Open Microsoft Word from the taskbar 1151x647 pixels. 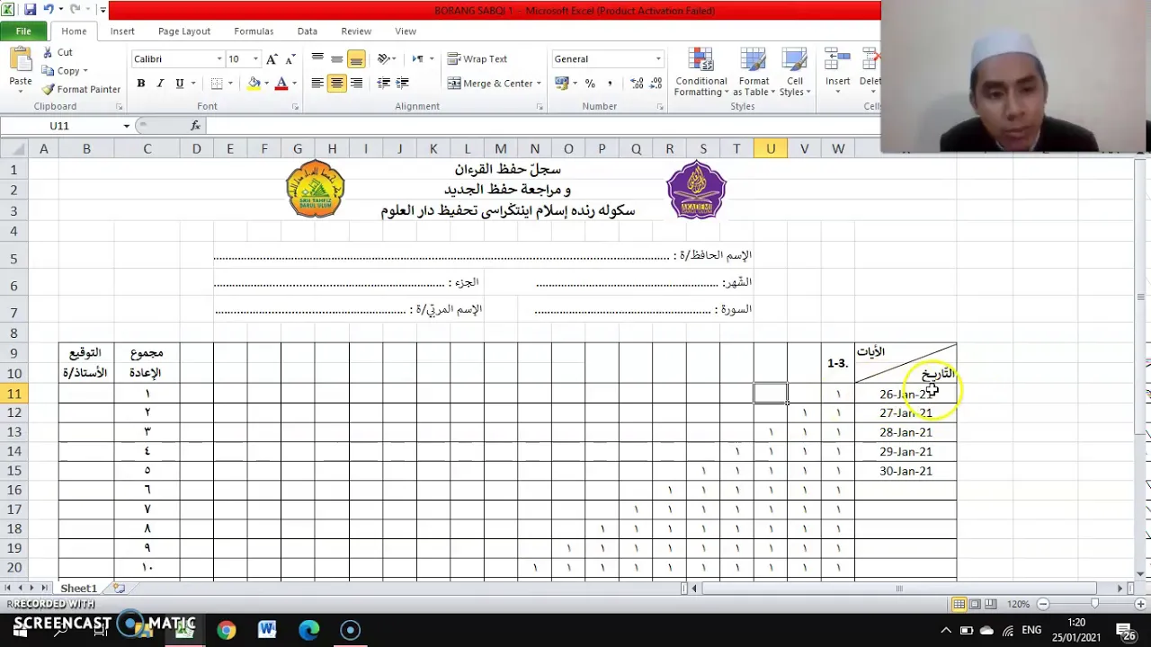(267, 630)
